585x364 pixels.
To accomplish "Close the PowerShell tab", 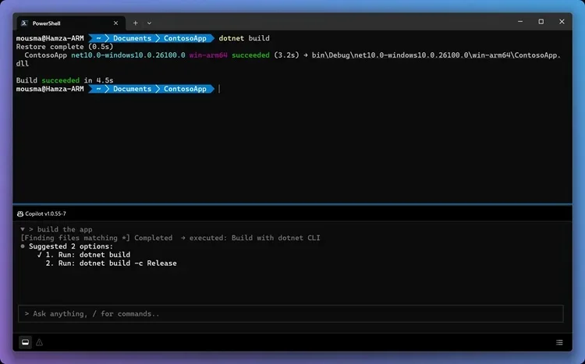I will click(115, 23).
